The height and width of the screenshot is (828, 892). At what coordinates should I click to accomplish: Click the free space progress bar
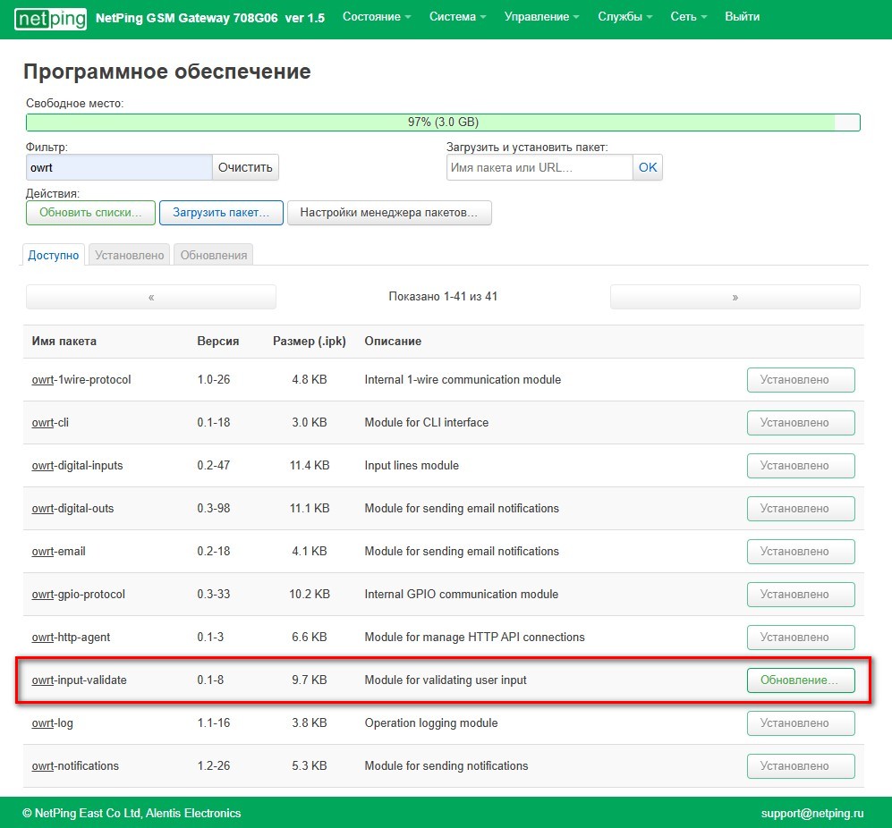(x=443, y=123)
